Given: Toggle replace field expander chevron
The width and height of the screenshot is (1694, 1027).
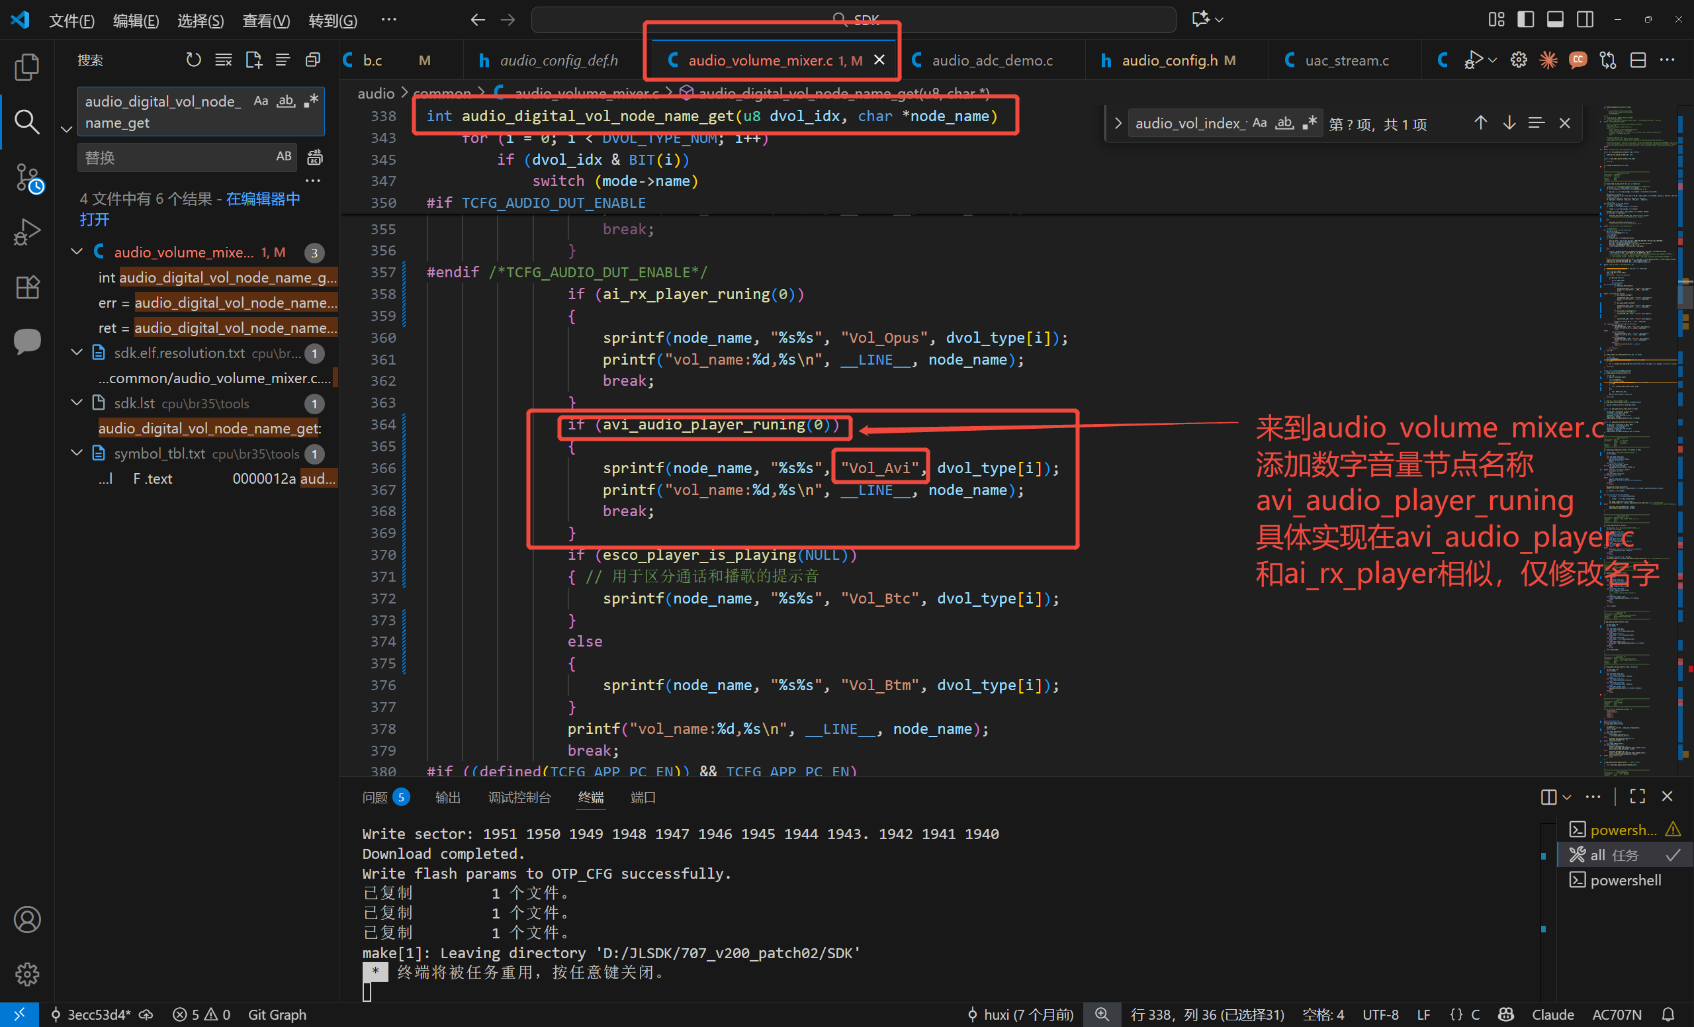Looking at the screenshot, I should 67,129.
